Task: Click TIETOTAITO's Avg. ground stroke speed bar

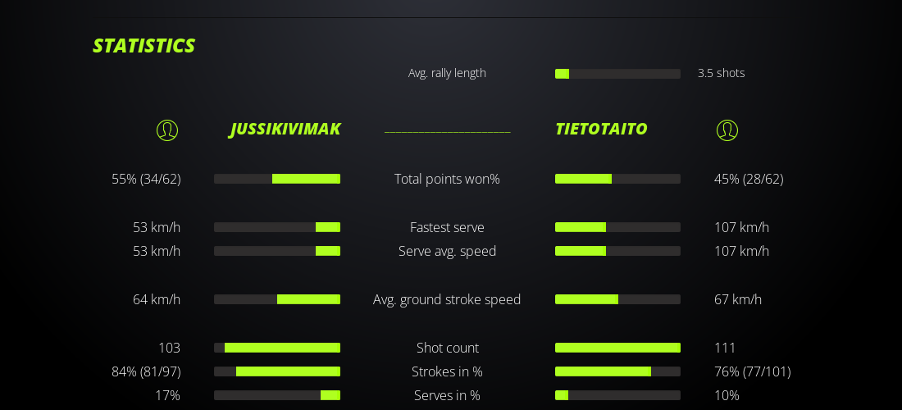Action: (617, 299)
